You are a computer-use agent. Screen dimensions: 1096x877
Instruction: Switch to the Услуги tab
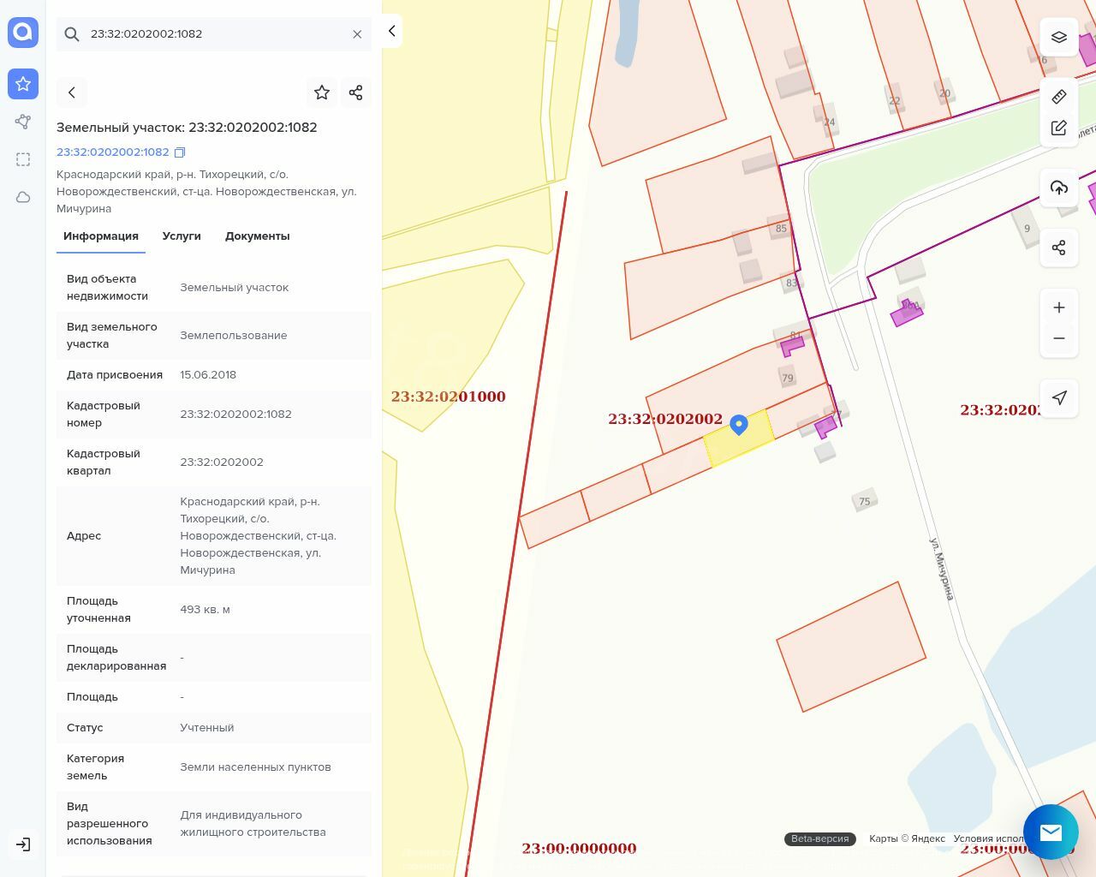click(182, 236)
